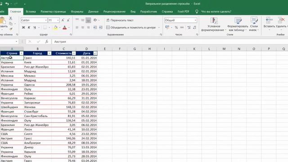Viewport: 288px width, 162px height.
Task: Open the Шрифт group dialog launcher
Action: 71,35
